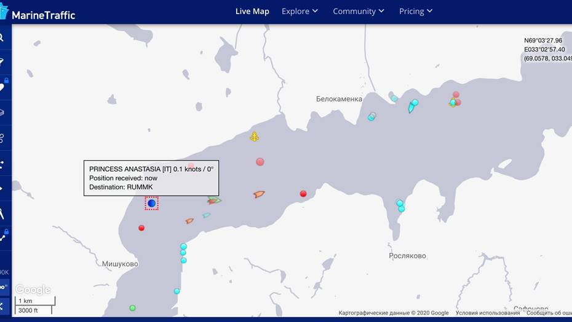Image resolution: width=572 pixels, height=322 pixels.
Task: Click the lone cyan circle above green marker
Action: pyautogui.click(x=177, y=291)
